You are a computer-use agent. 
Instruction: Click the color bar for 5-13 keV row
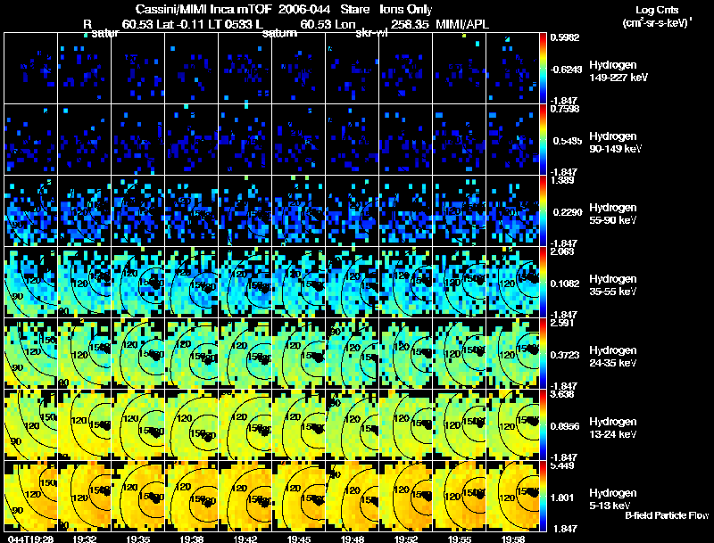(x=543, y=497)
